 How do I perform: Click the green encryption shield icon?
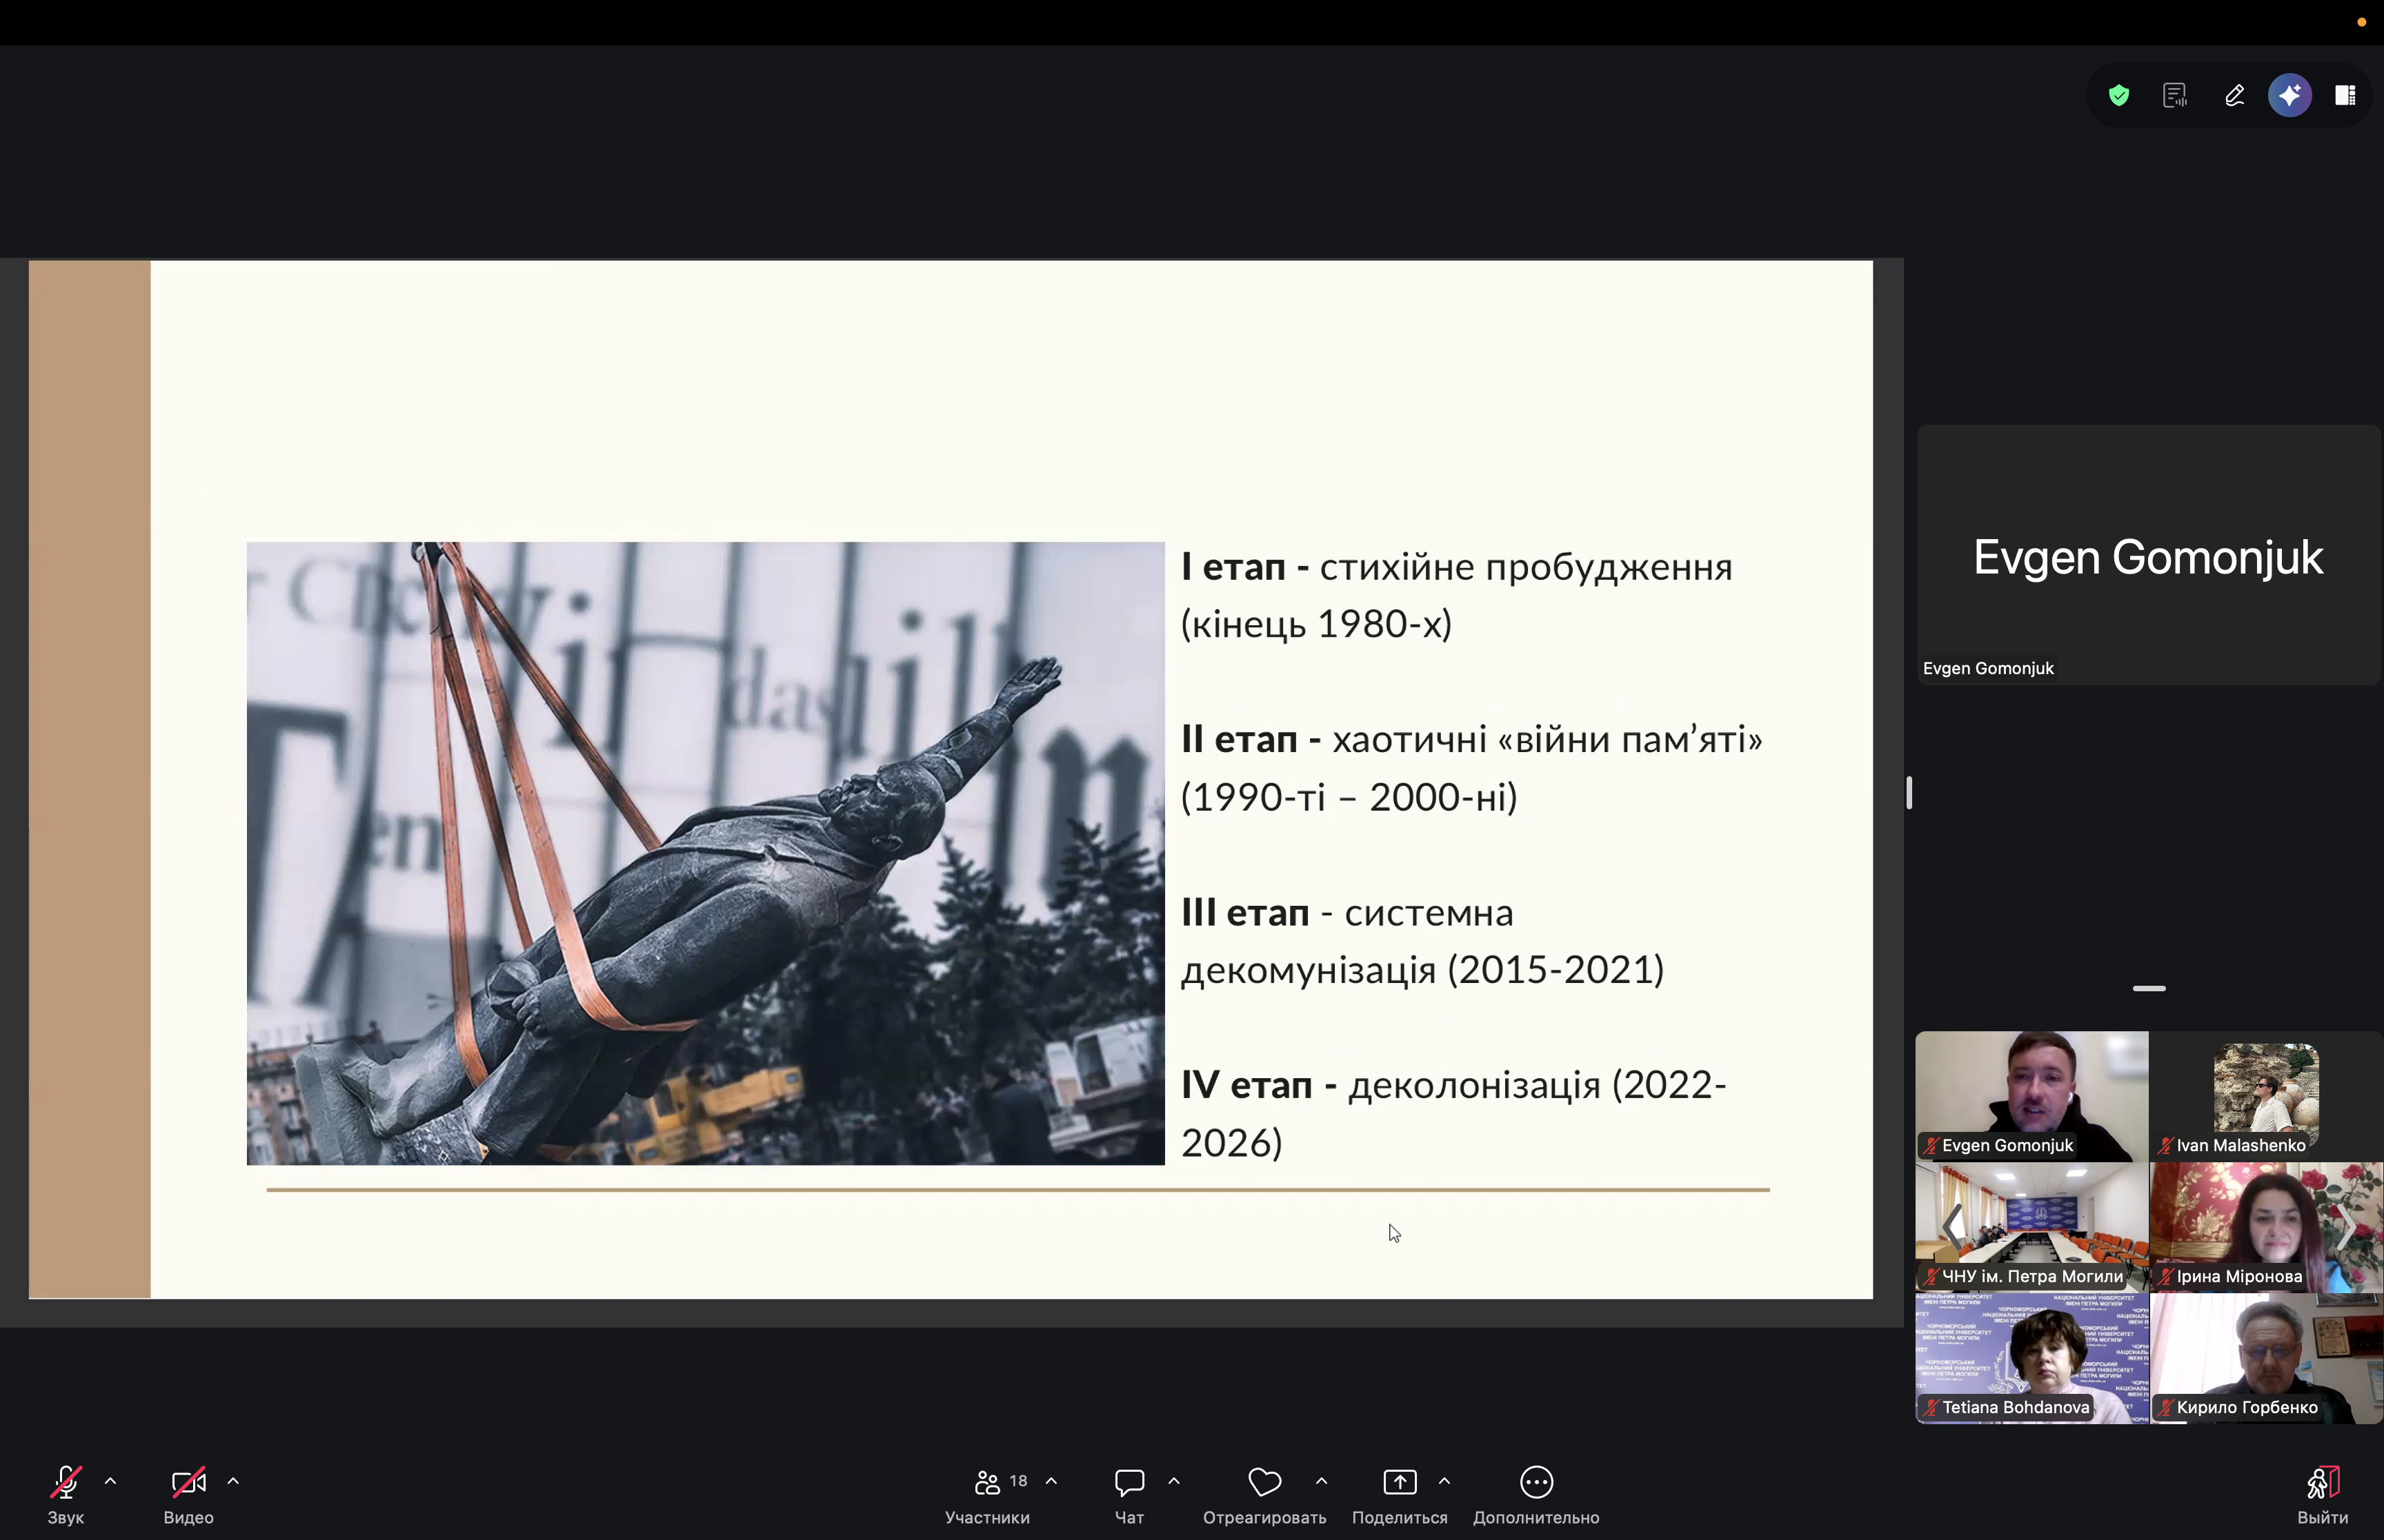point(2118,95)
